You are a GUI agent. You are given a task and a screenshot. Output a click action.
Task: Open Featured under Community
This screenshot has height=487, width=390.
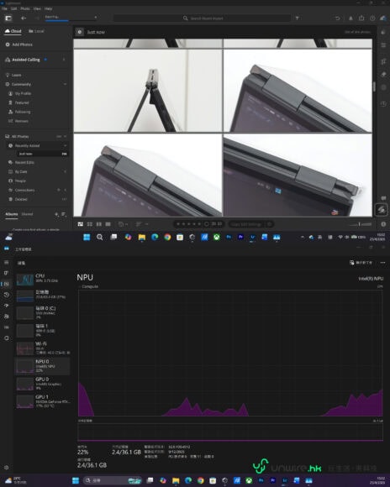coord(18,102)
